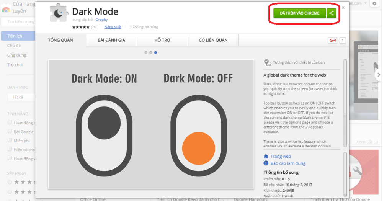Select Chủ đề in the store sidebar

click(14, 46)
